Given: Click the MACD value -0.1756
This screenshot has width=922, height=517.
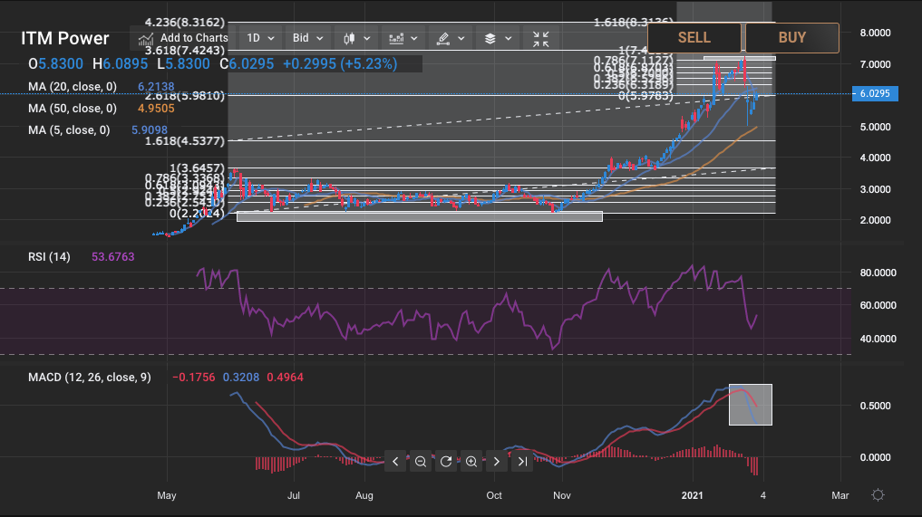Looking at the screenshot, I should point(193,378).
